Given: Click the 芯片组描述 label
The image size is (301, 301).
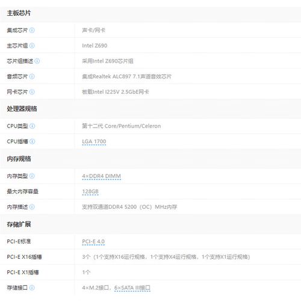Looking at the screenshot, I should (20, 61).
